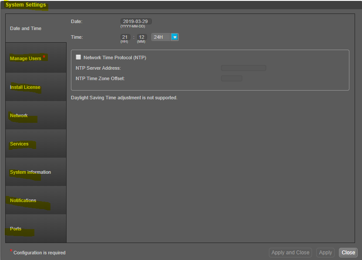Click the 'NTP Time Zone Offset:' label
The image size is (362, 260).
(100, 78)
